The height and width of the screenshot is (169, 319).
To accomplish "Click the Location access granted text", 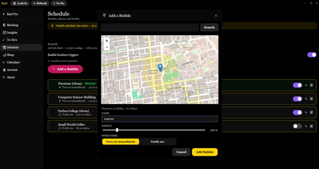I will [64, 61].
